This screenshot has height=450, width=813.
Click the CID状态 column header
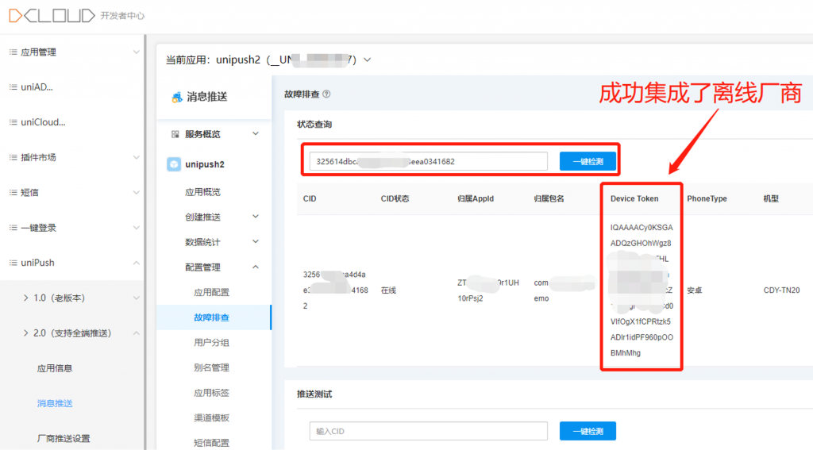click(395, 198)
